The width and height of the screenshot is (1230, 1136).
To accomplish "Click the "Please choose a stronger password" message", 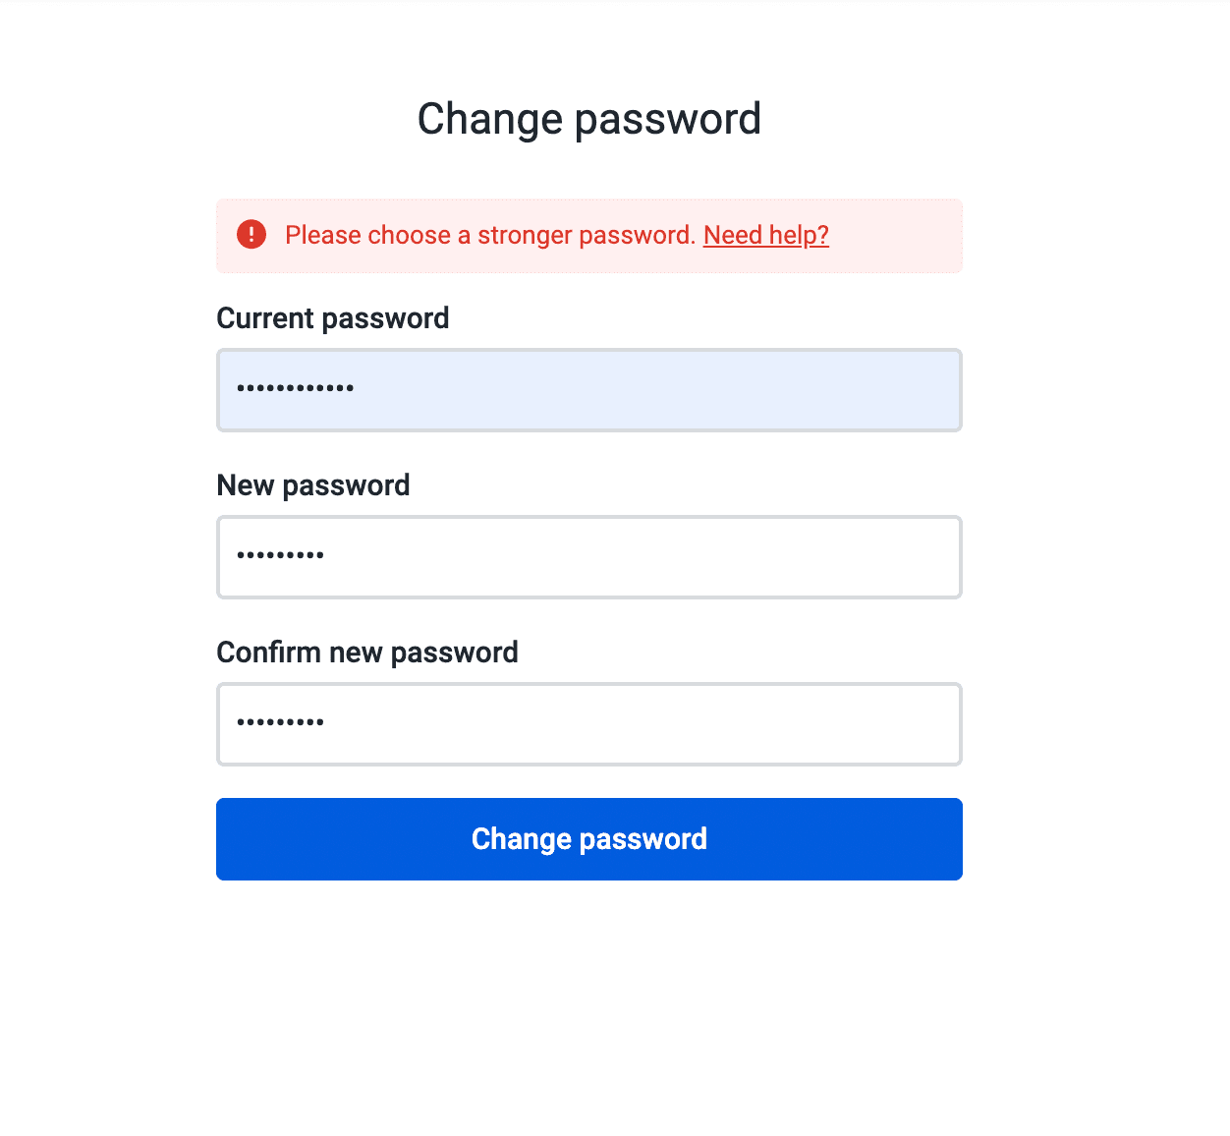I will [489, 236].
